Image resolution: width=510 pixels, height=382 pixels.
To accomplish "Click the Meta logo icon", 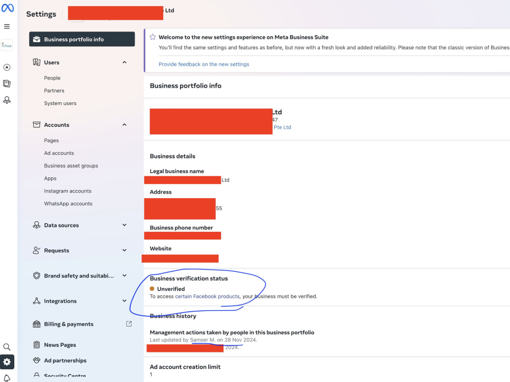I will click(8, 8).
